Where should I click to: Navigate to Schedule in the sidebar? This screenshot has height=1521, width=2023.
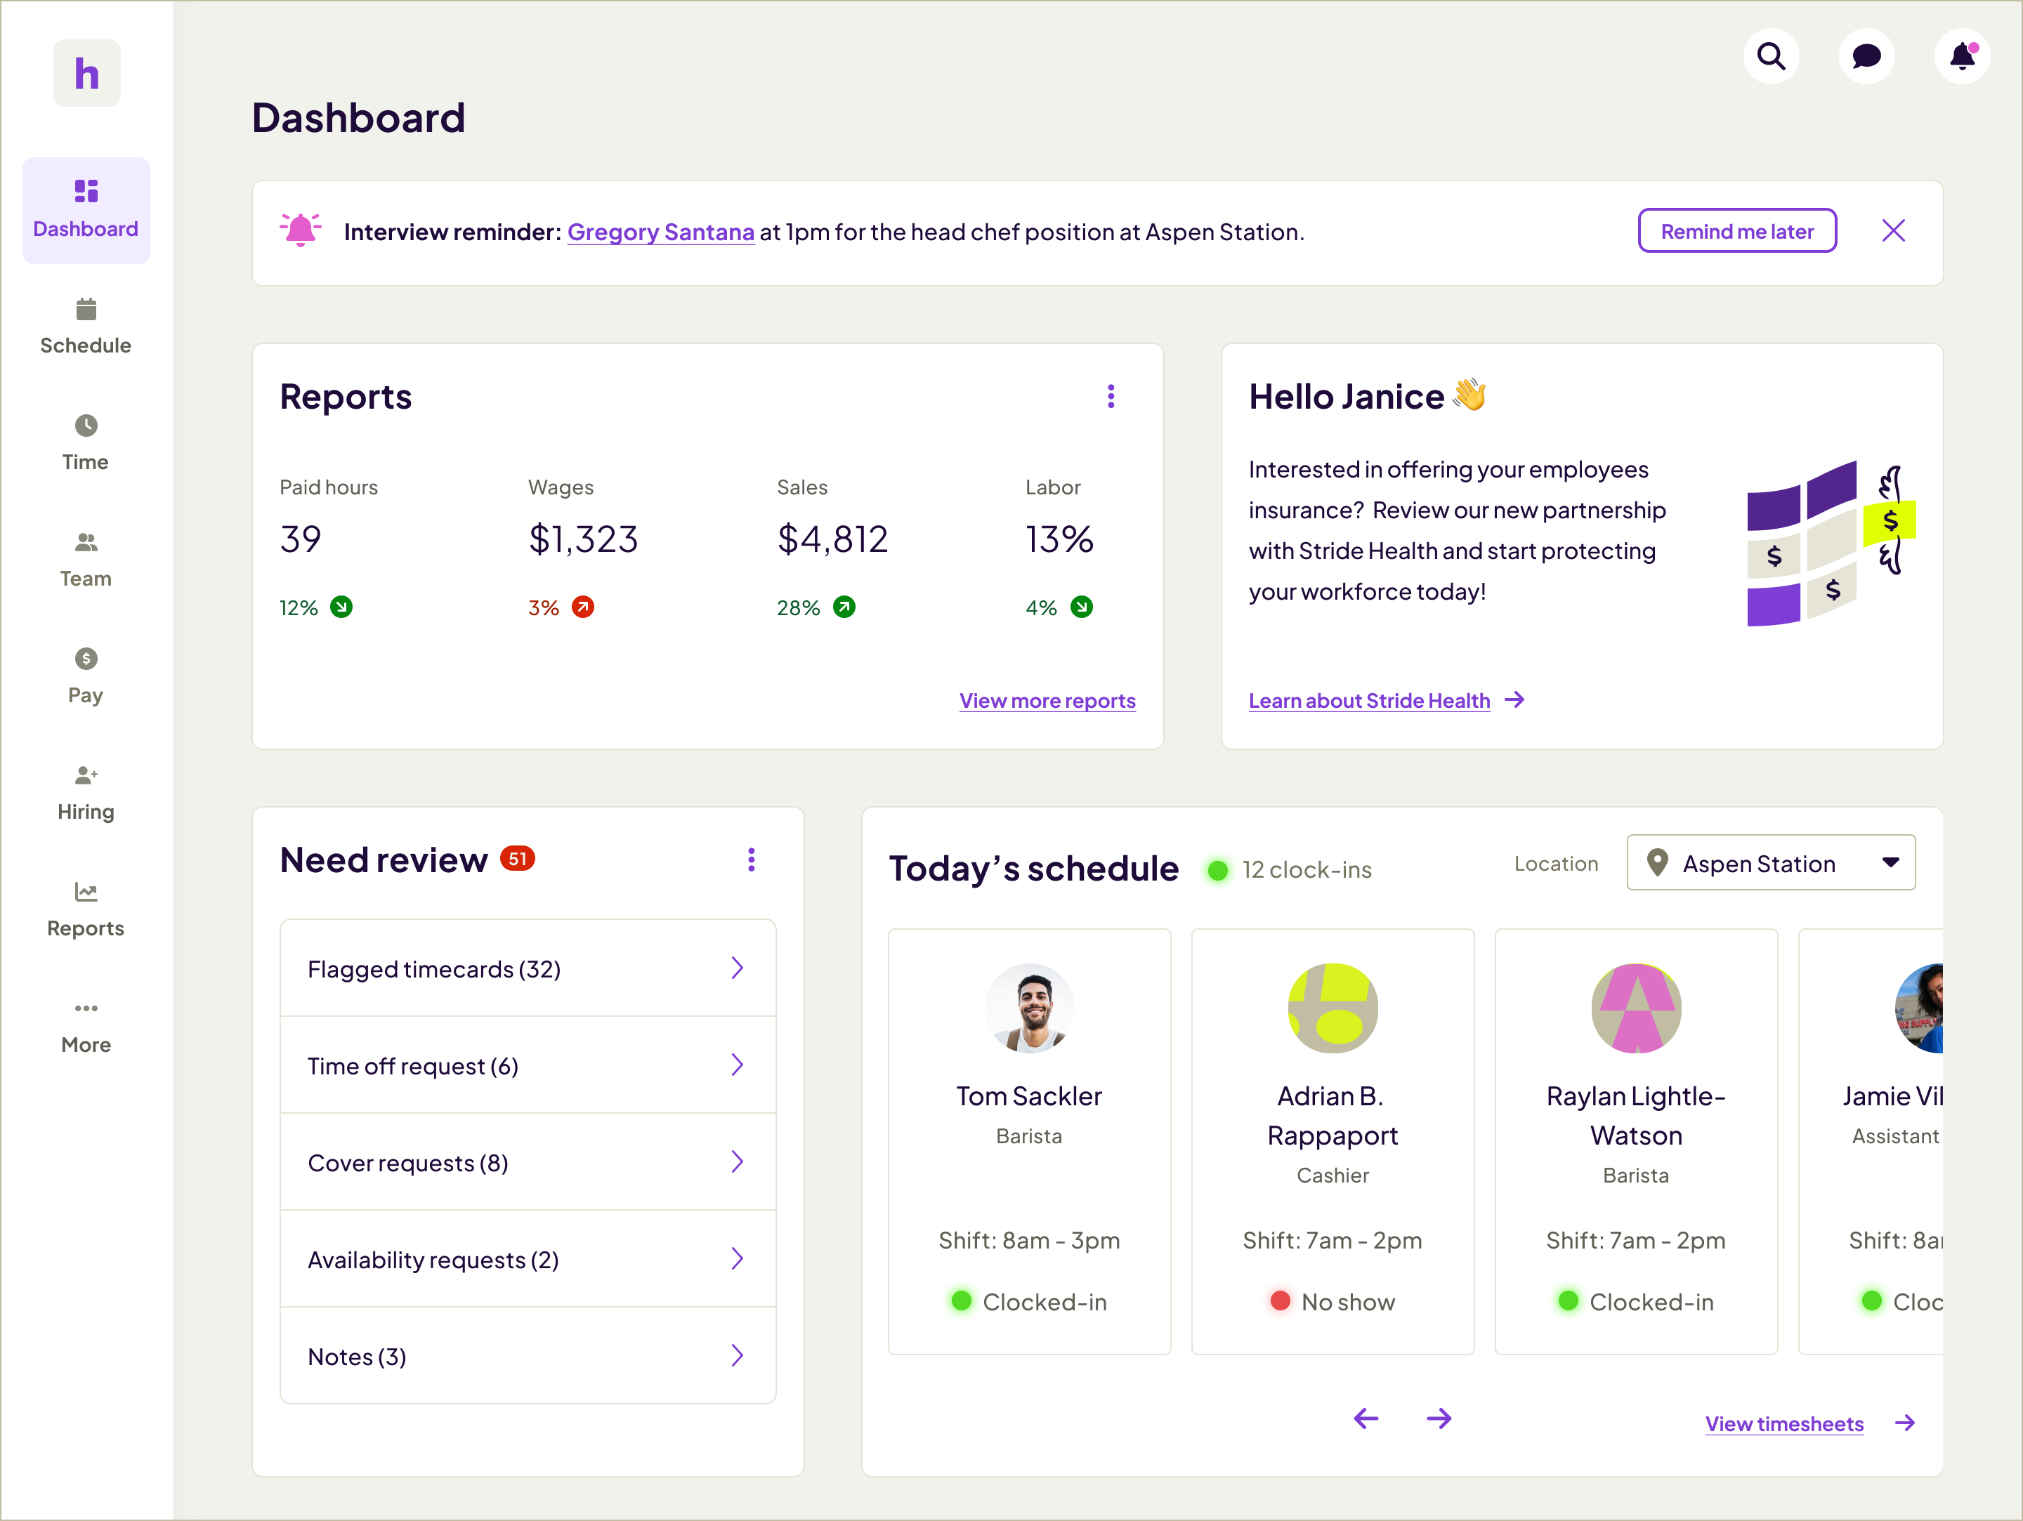86,327
